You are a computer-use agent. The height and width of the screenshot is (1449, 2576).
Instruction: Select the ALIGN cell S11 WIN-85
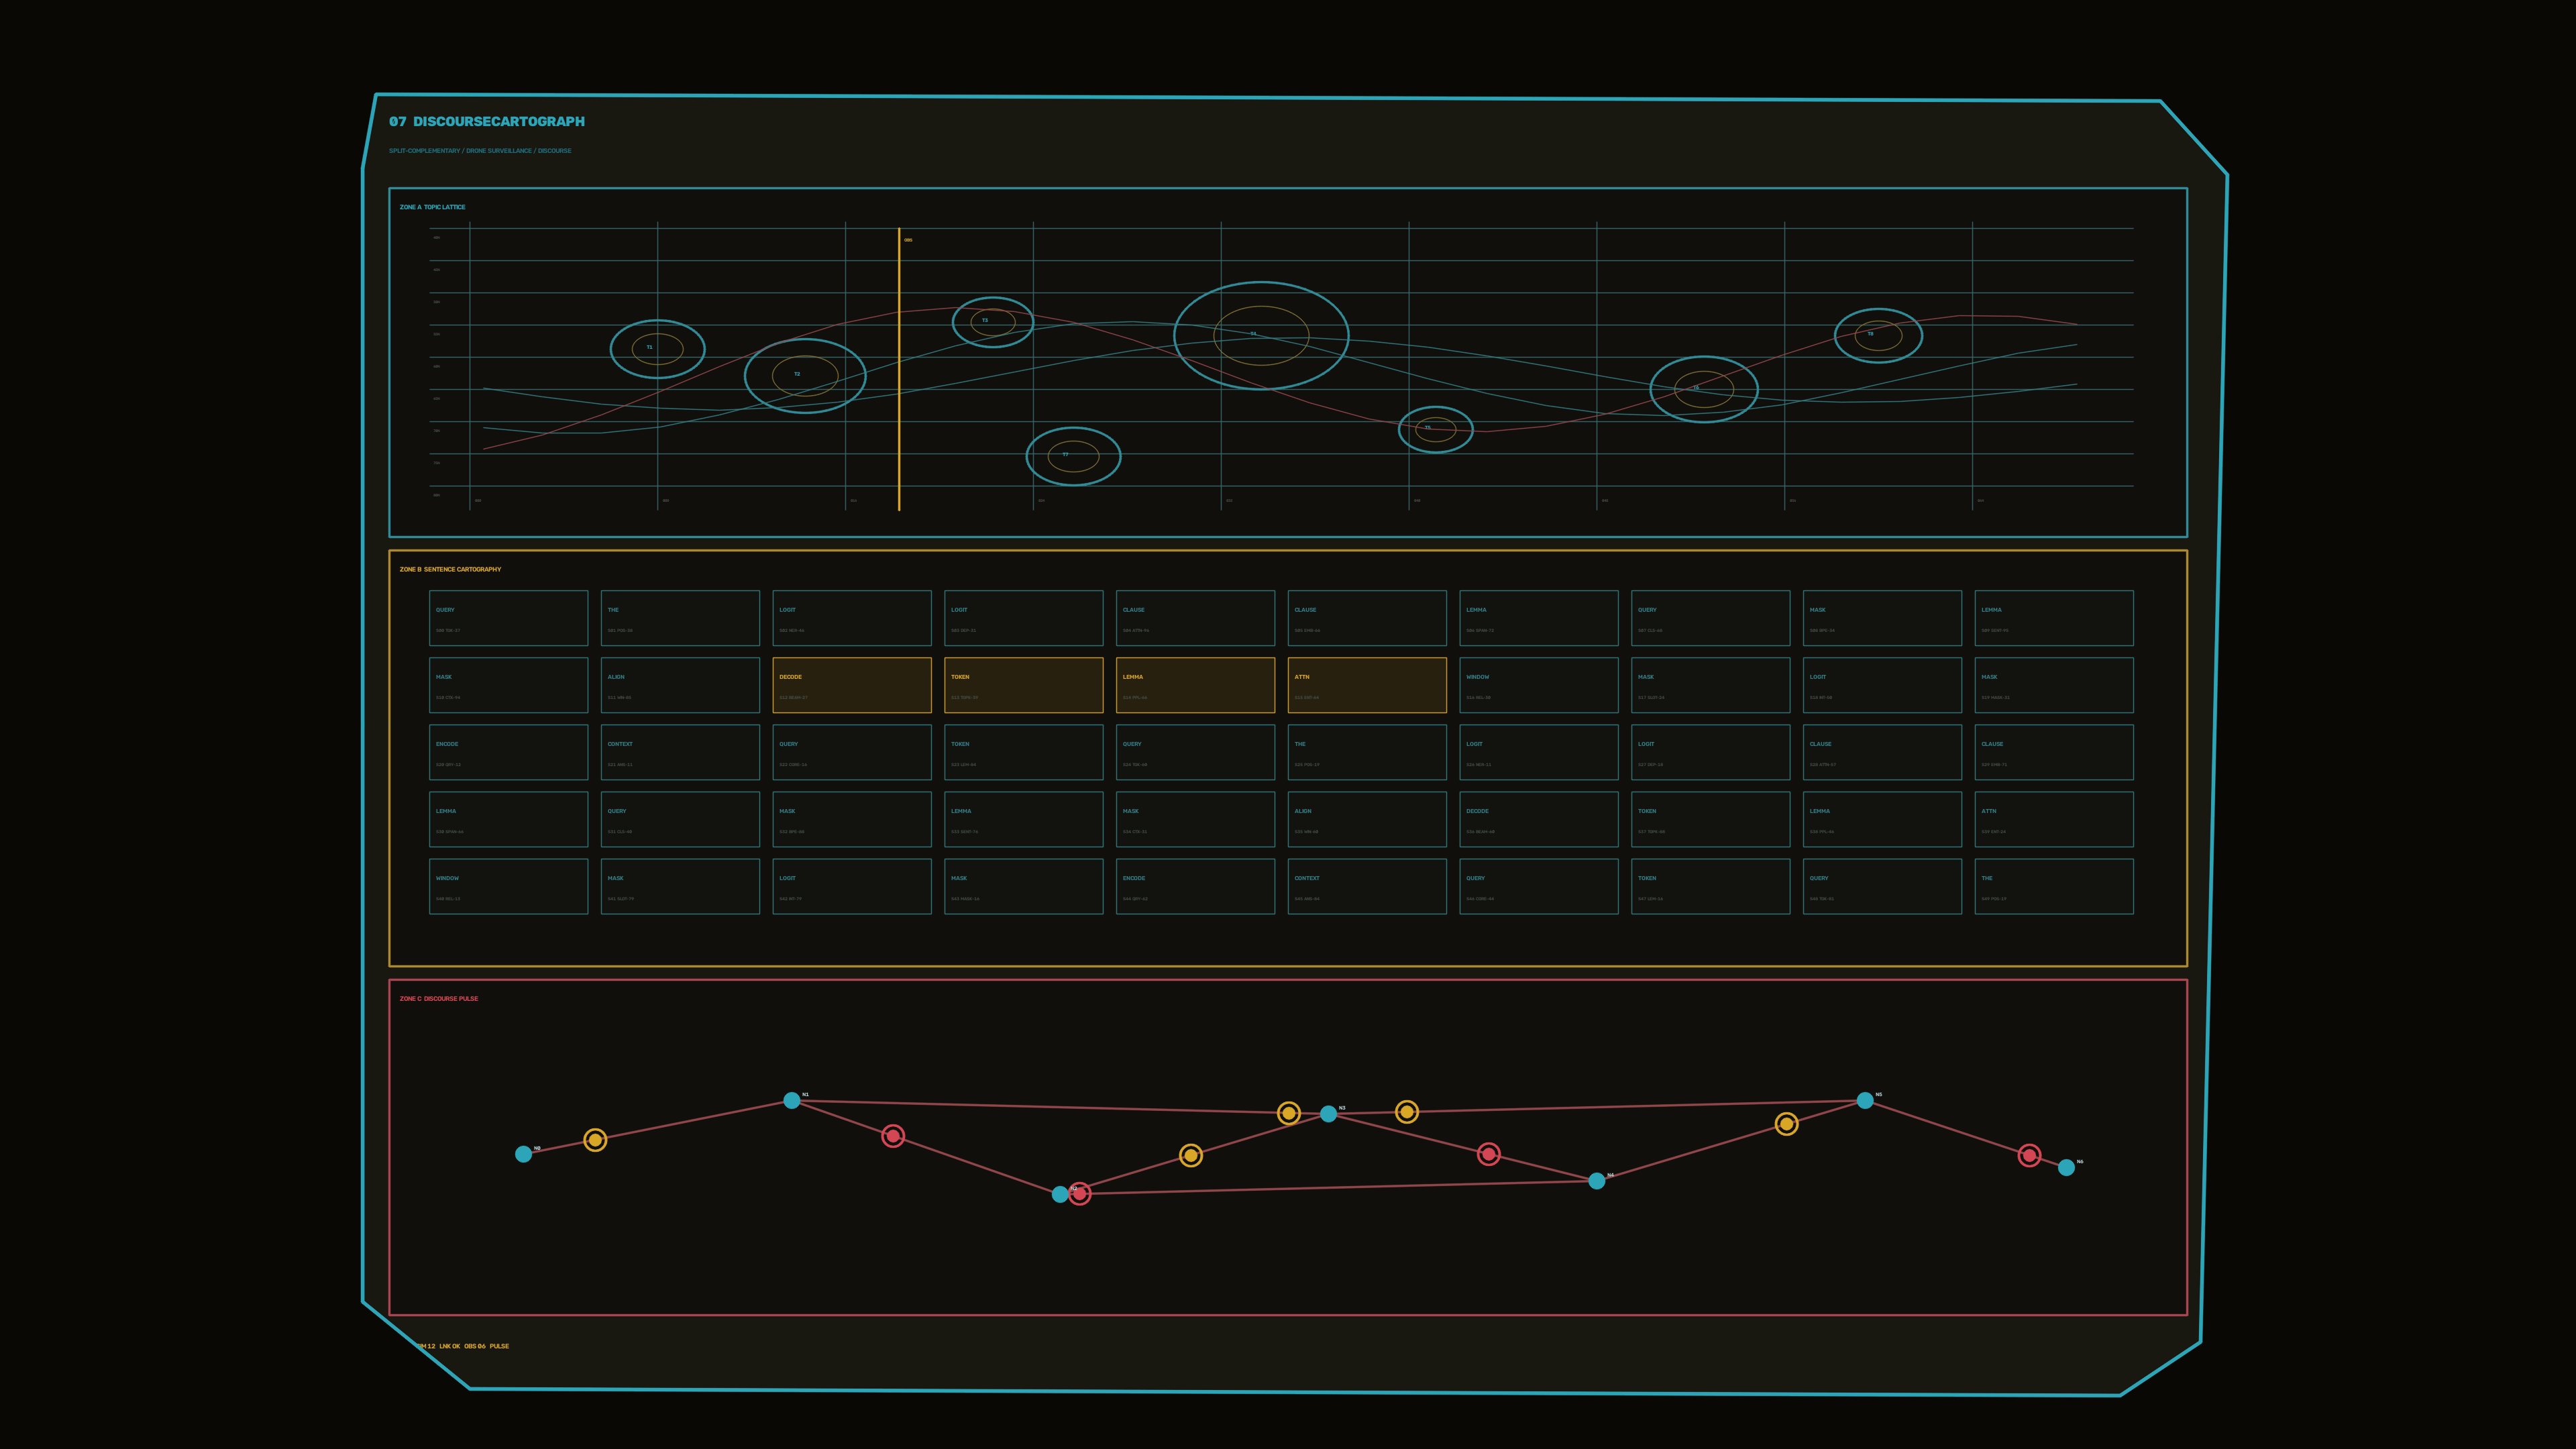[680, 685]
